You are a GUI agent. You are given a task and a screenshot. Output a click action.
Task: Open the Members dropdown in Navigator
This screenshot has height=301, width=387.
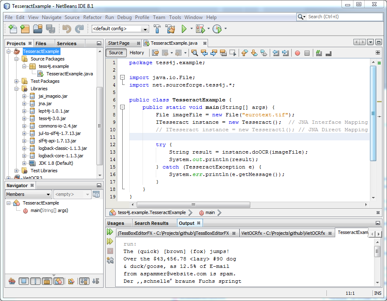pos(28,194)
